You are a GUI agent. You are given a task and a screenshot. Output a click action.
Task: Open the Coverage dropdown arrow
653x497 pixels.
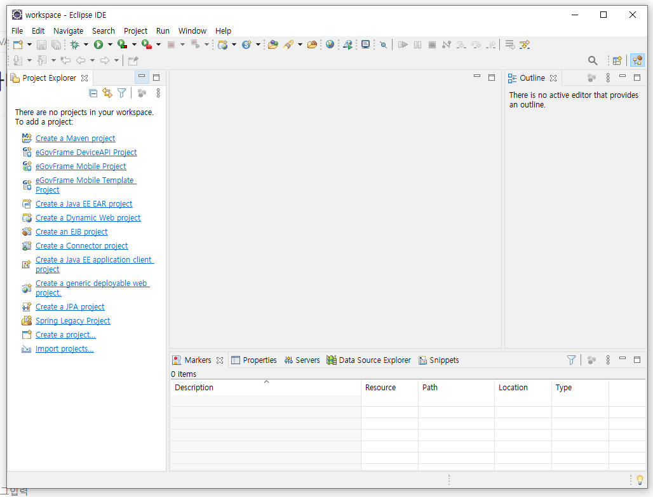point(134,44)
